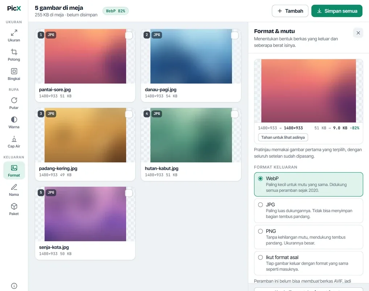Close the Format & mutu panel
This screenshot has width=369, height=291.
click(x=358, y=33)
